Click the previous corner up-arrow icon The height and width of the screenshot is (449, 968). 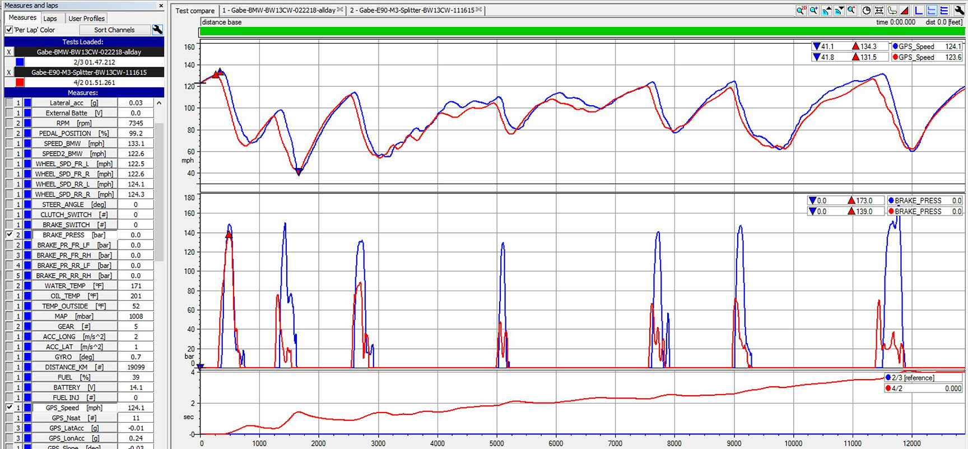point(826,10)
